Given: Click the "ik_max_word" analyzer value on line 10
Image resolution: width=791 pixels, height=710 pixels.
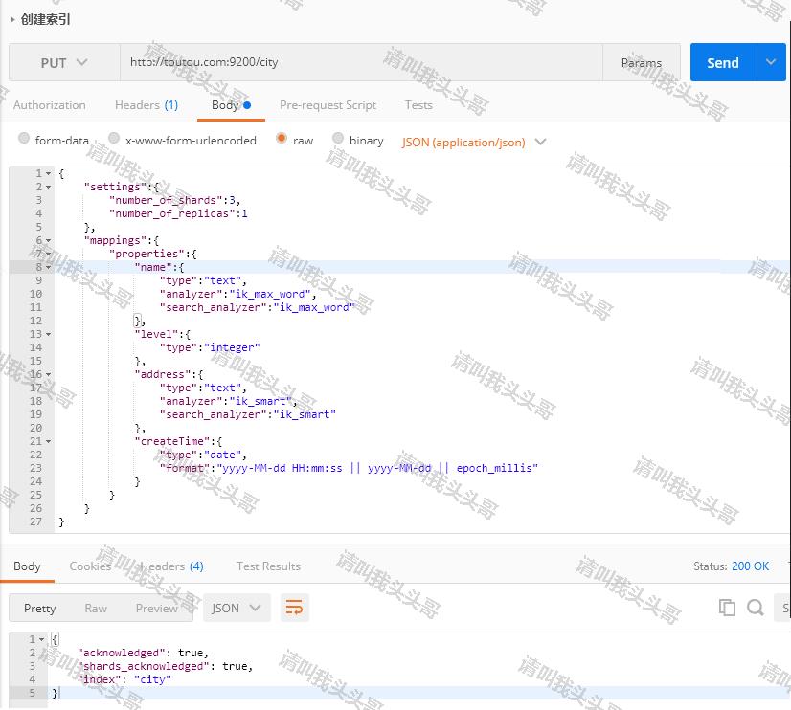Looking at the screenshot, I should [270, 294].
